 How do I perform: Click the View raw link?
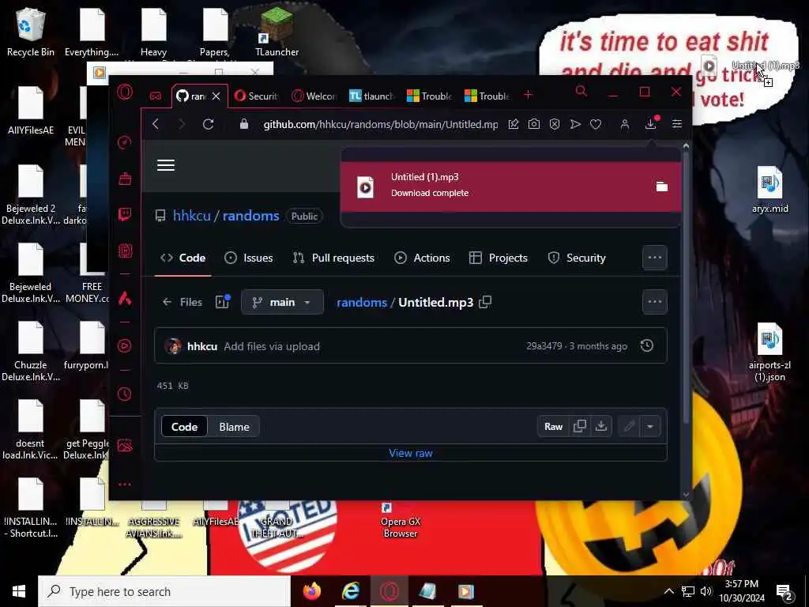coord(411,453)
